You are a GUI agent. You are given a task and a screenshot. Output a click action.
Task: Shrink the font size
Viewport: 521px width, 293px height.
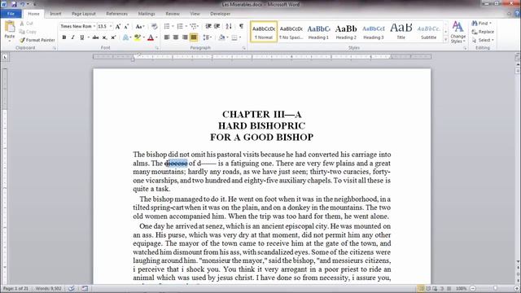point(126,26)
